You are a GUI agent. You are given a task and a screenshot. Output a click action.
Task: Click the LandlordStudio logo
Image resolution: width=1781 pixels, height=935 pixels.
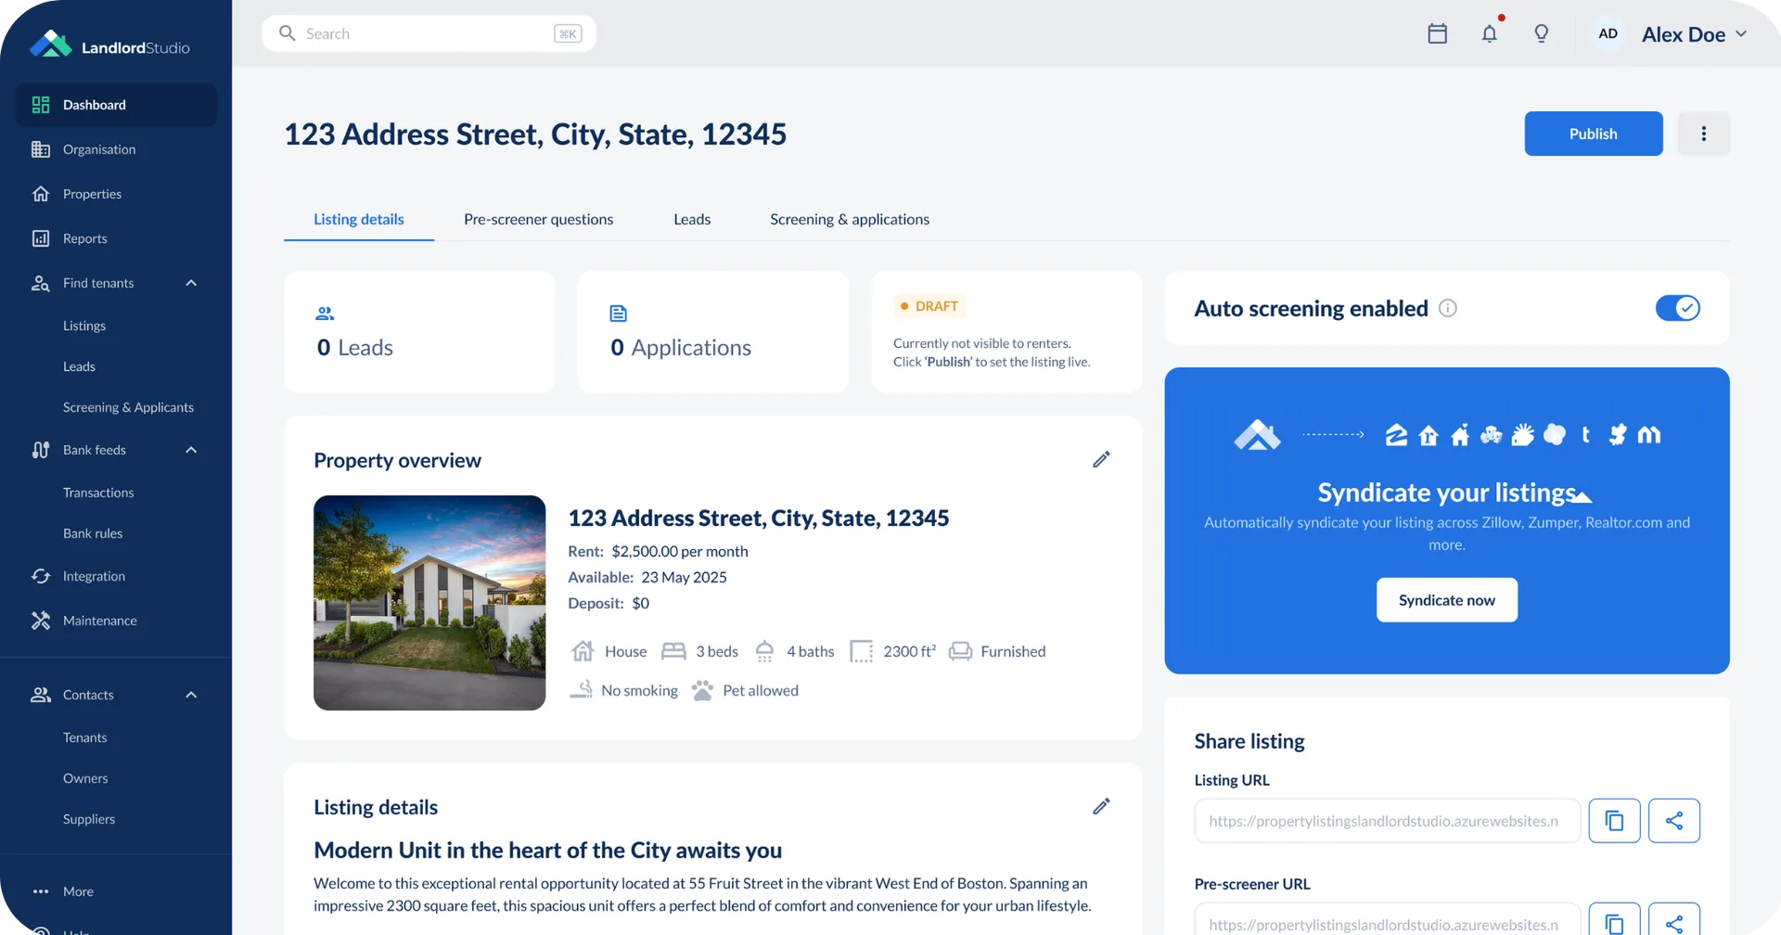(109, 45)
